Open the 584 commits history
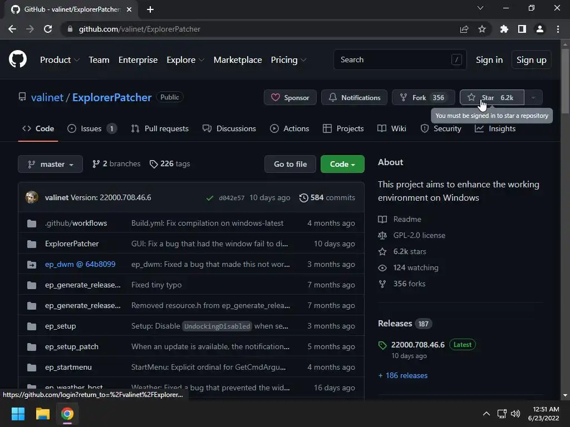Viewport: 570px width, 427px height. [327, 197]
